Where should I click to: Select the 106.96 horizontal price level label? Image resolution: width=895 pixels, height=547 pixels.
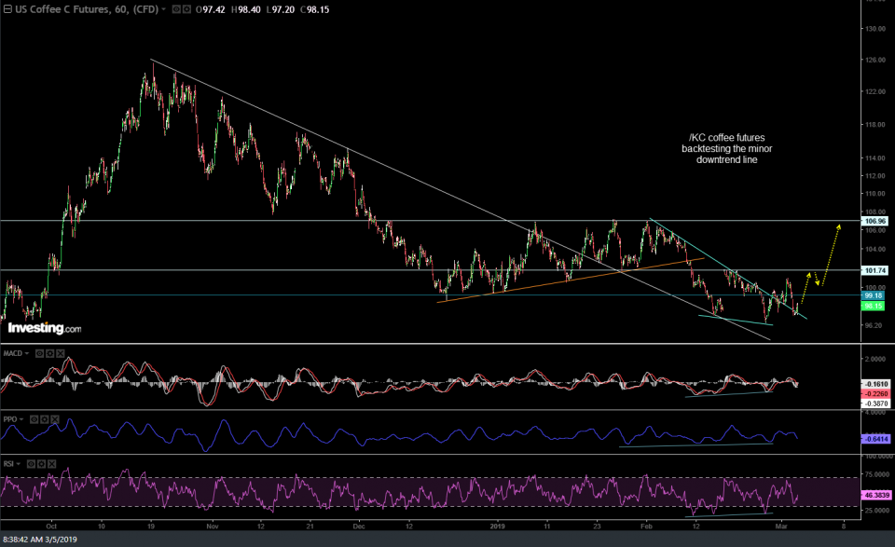click(874, 221)
